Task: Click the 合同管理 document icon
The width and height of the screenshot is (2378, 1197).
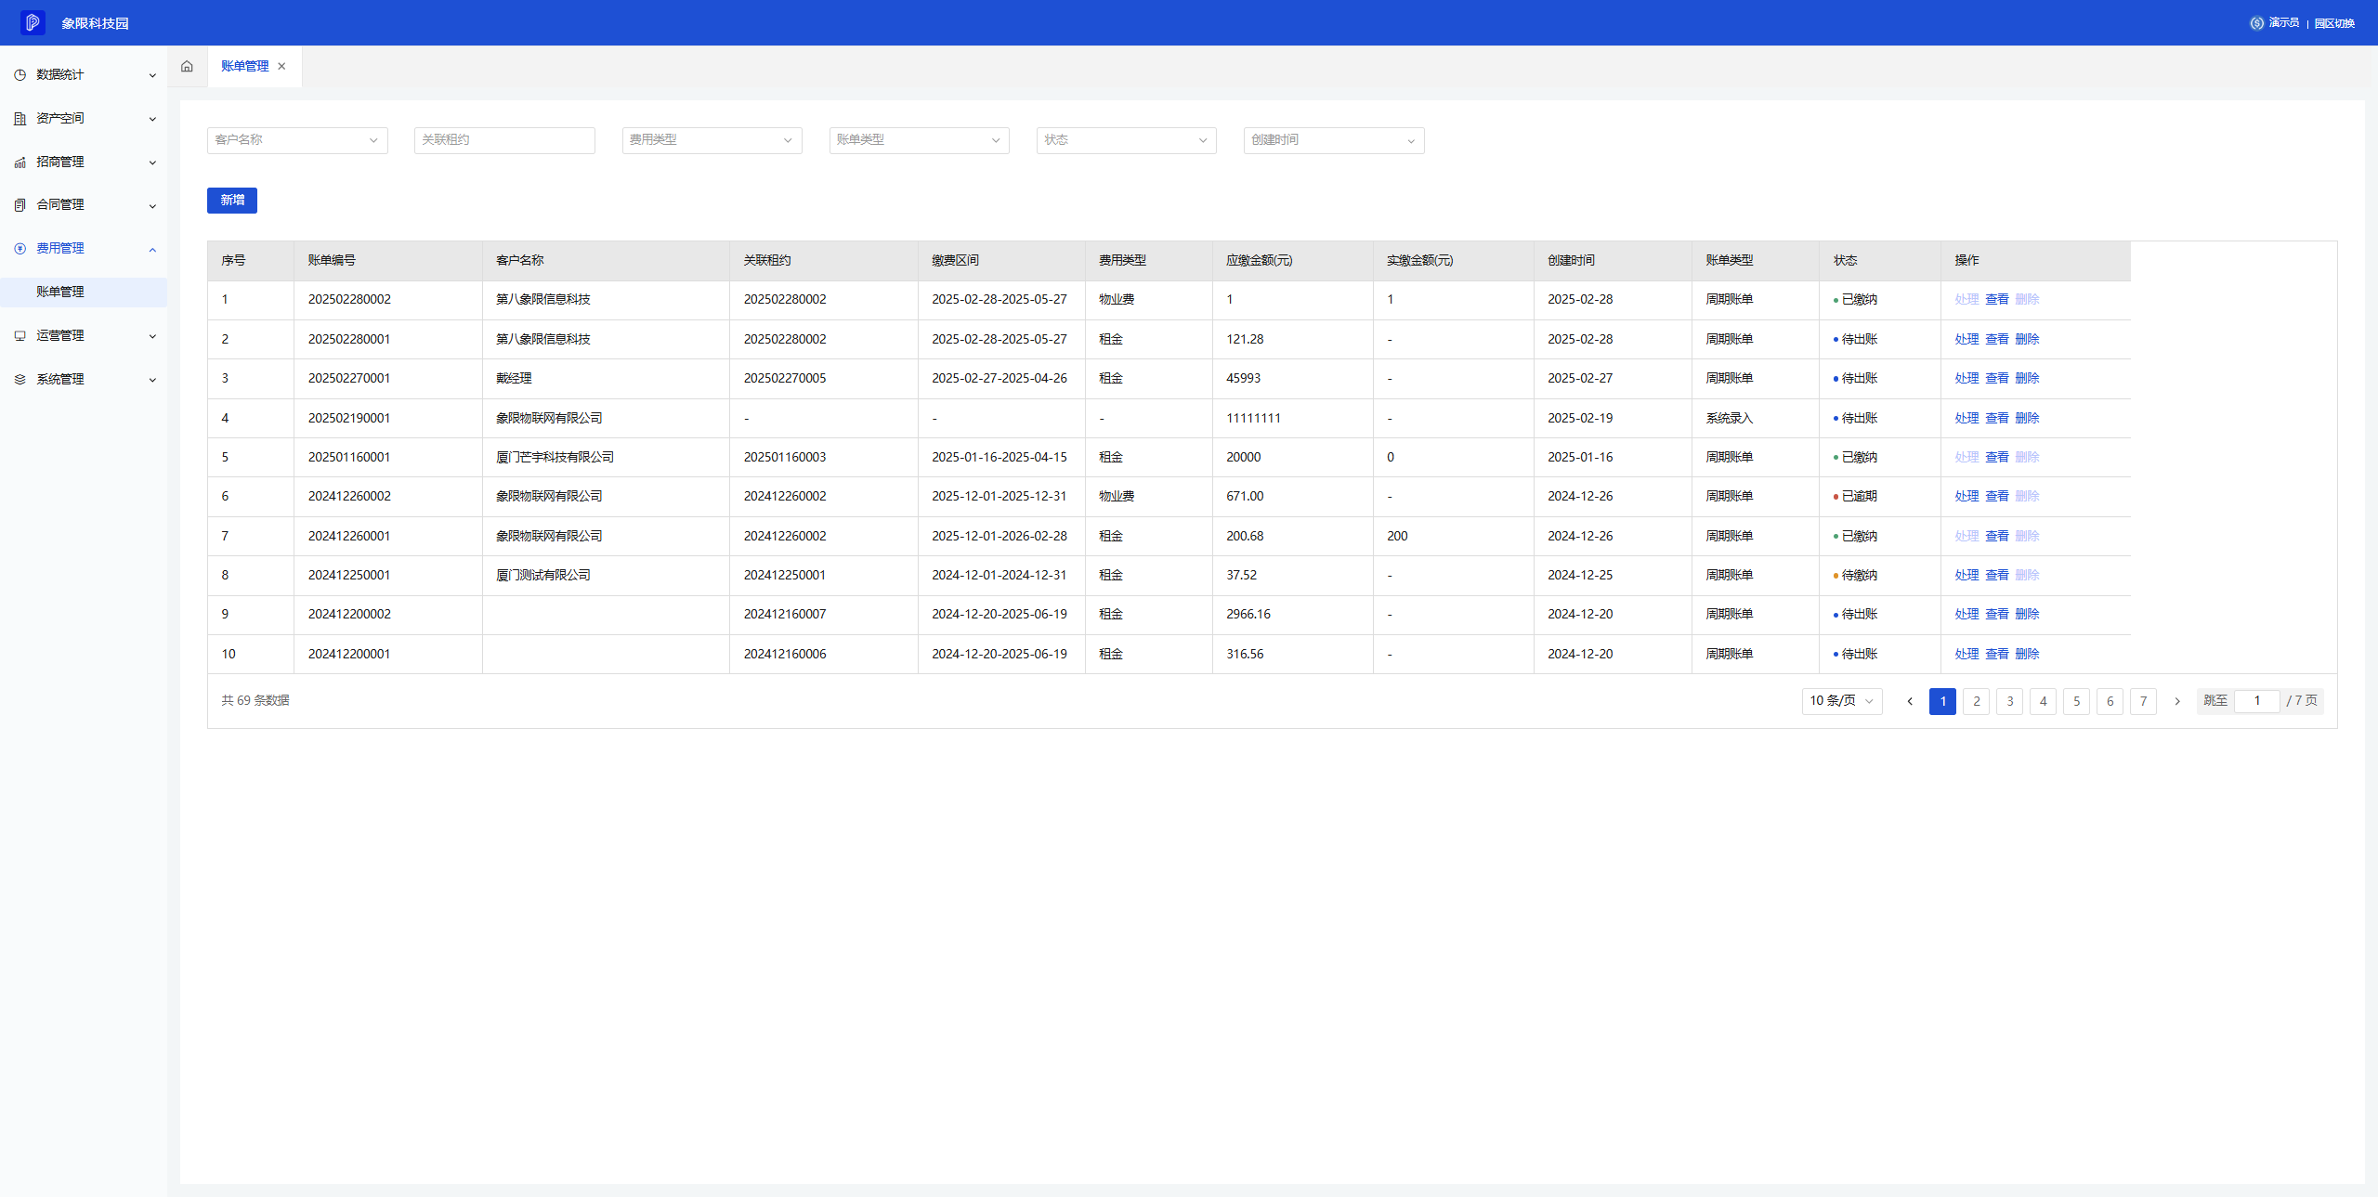Action: coord(20,205)
